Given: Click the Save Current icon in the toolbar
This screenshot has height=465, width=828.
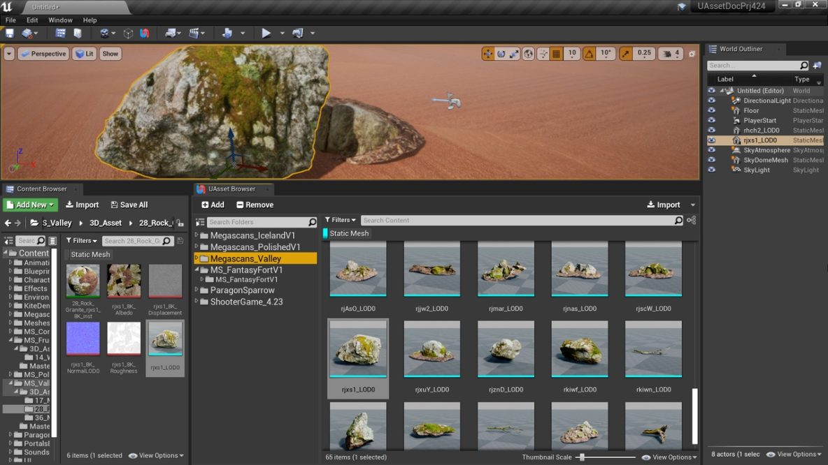Looking at the screenshot, I should point(10,33).
